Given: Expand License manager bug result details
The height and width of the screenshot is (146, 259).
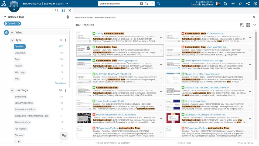Looking at the screenshot, I should coord(250,105).
